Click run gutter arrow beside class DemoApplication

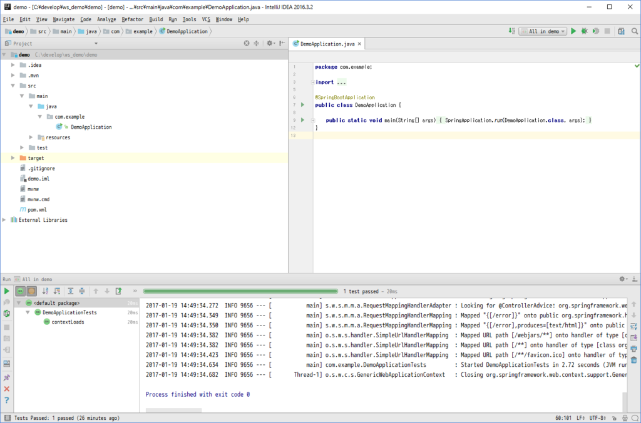point(303,105)
